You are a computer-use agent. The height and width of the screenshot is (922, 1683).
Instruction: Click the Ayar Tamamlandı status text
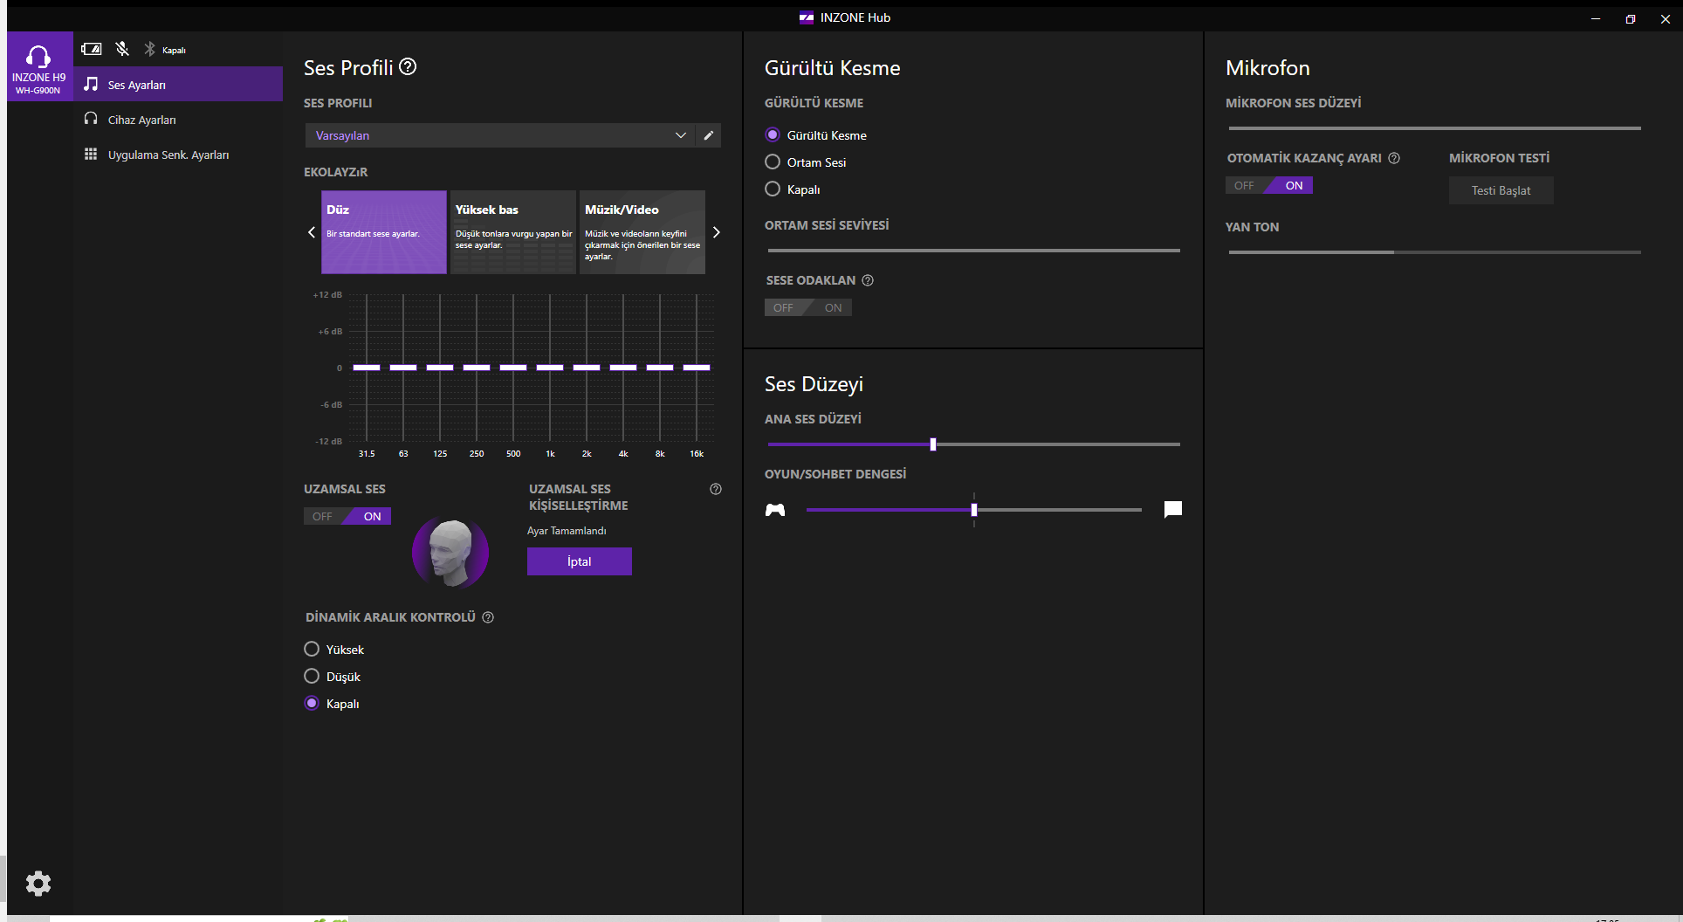[567, 531]
